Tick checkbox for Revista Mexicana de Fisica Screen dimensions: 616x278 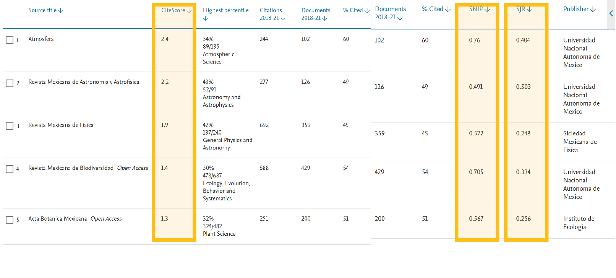tap(10, 126)
